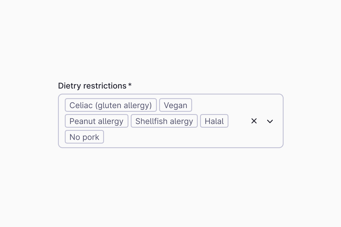Click the word "pork" in last tag
The width and height of the screenshot is (341, 227).
coord(91,137)
